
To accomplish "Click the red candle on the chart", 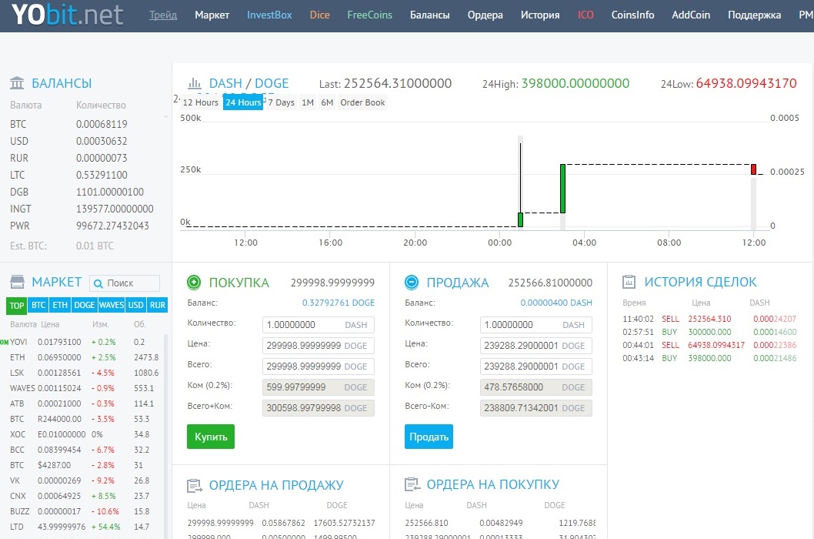I will click(753, 169).
